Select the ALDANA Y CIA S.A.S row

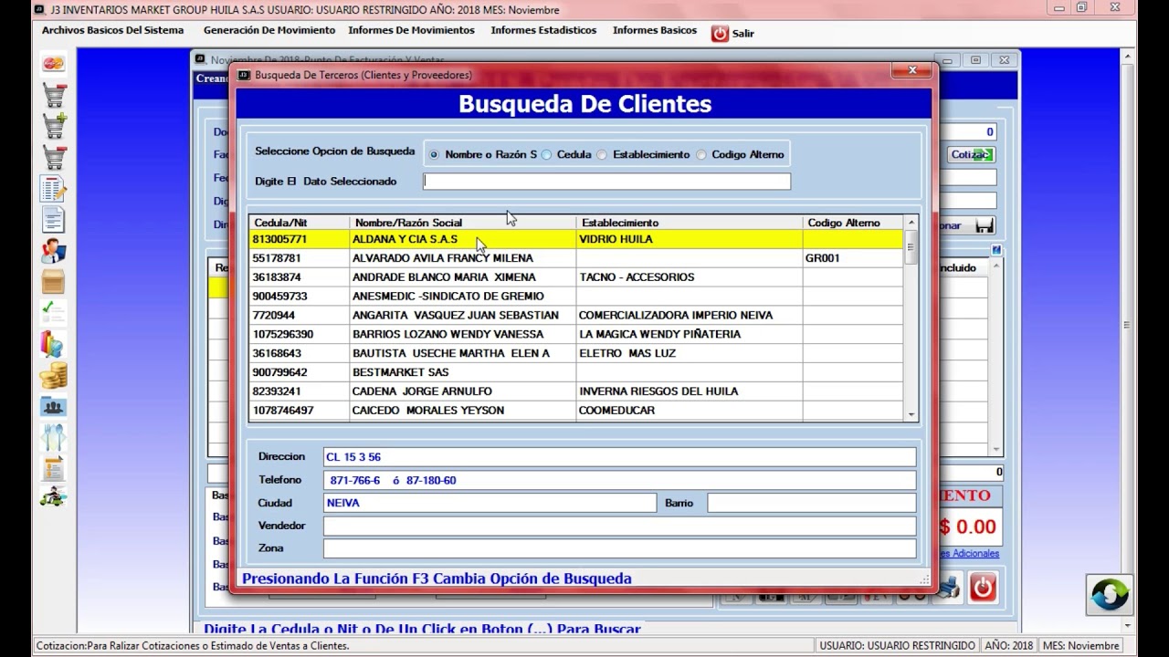[x=576, y=239]
